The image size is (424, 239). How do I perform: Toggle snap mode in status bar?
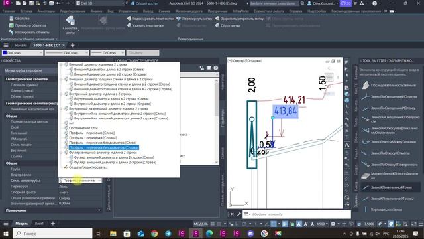(x=219, y=224)
